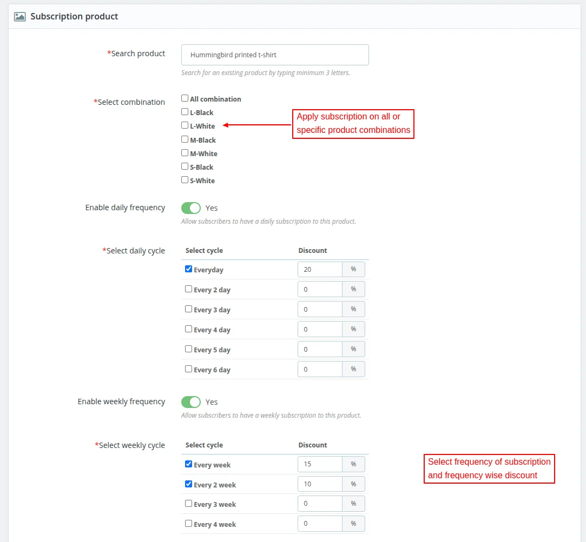Screen dimensions: 586x542
Task: Uncheck the Everyday daily cycle
Action: [x=189, y=269]
